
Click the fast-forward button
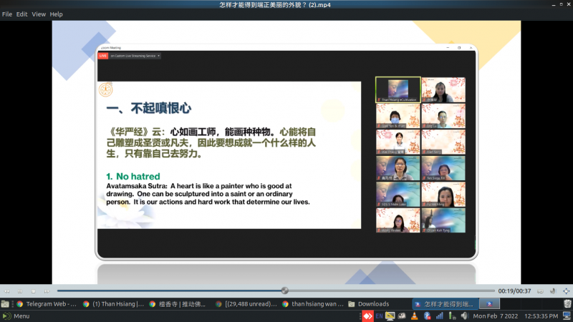46,291
